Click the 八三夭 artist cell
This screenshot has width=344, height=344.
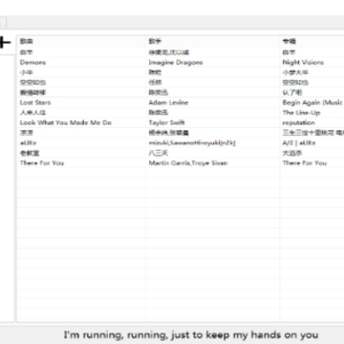coord(158,153)
